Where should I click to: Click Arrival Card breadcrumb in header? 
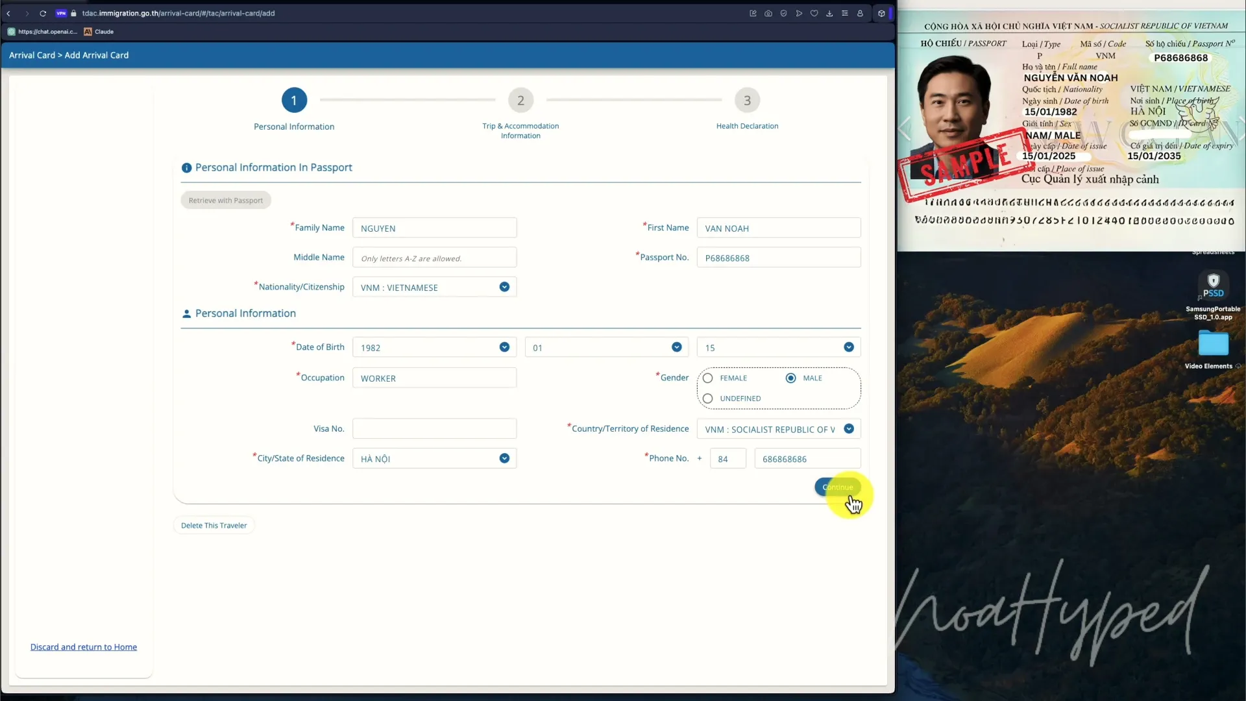pyautogui.click(x=32, y=55)
